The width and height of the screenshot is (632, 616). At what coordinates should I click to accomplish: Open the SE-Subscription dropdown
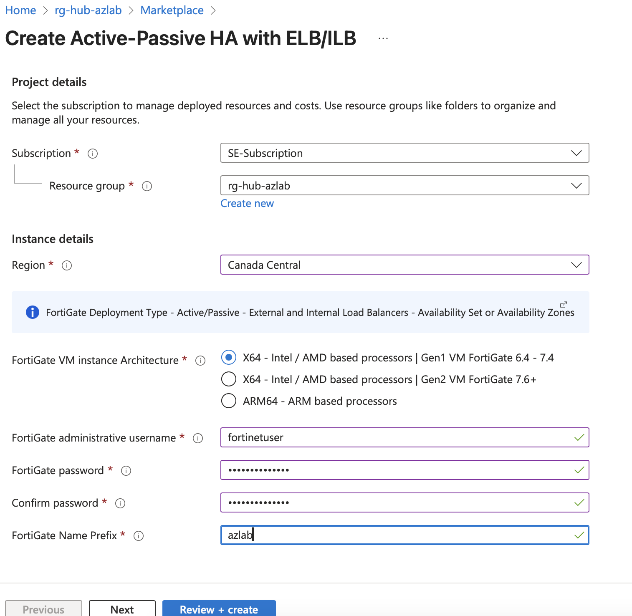pos(404,153)
